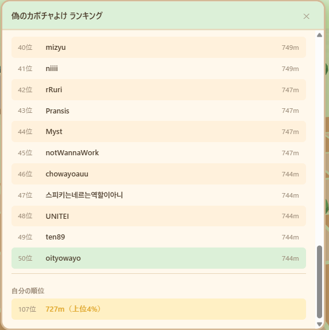Click the Myst player name
Viewport: 329px width, 330px height.
[54, 132]
